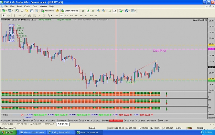Select the equidistant channel tool
This screenshot has width=215, height=135.
[x=29, y=15]
